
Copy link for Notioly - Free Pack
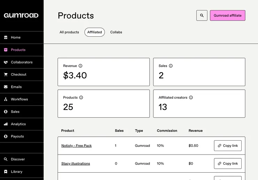pos(228,146)
